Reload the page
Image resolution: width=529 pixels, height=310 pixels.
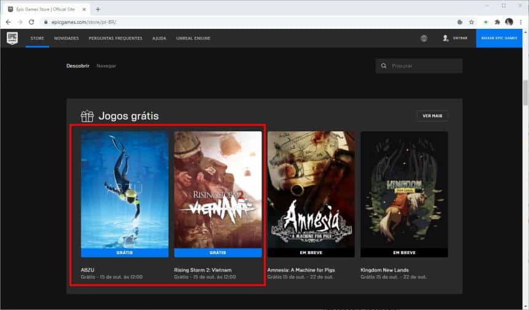[31, 22]
